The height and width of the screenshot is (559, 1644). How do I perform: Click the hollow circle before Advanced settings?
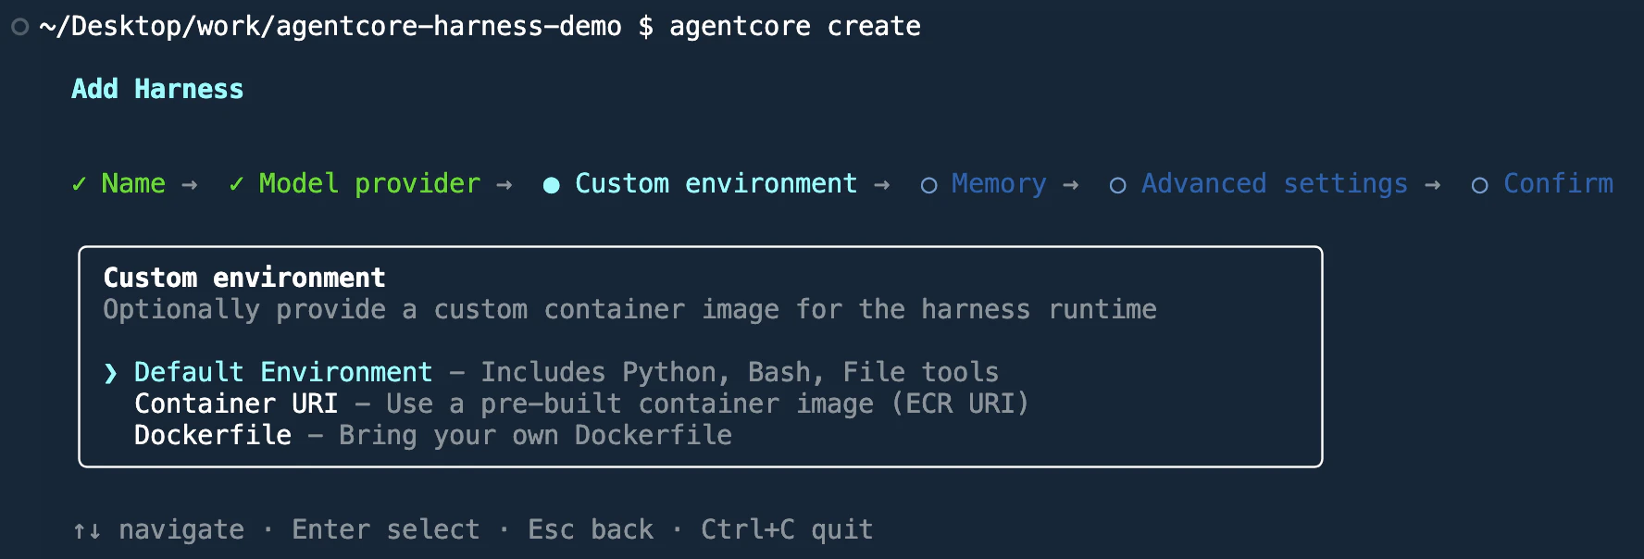click(x=1117, y=185)
